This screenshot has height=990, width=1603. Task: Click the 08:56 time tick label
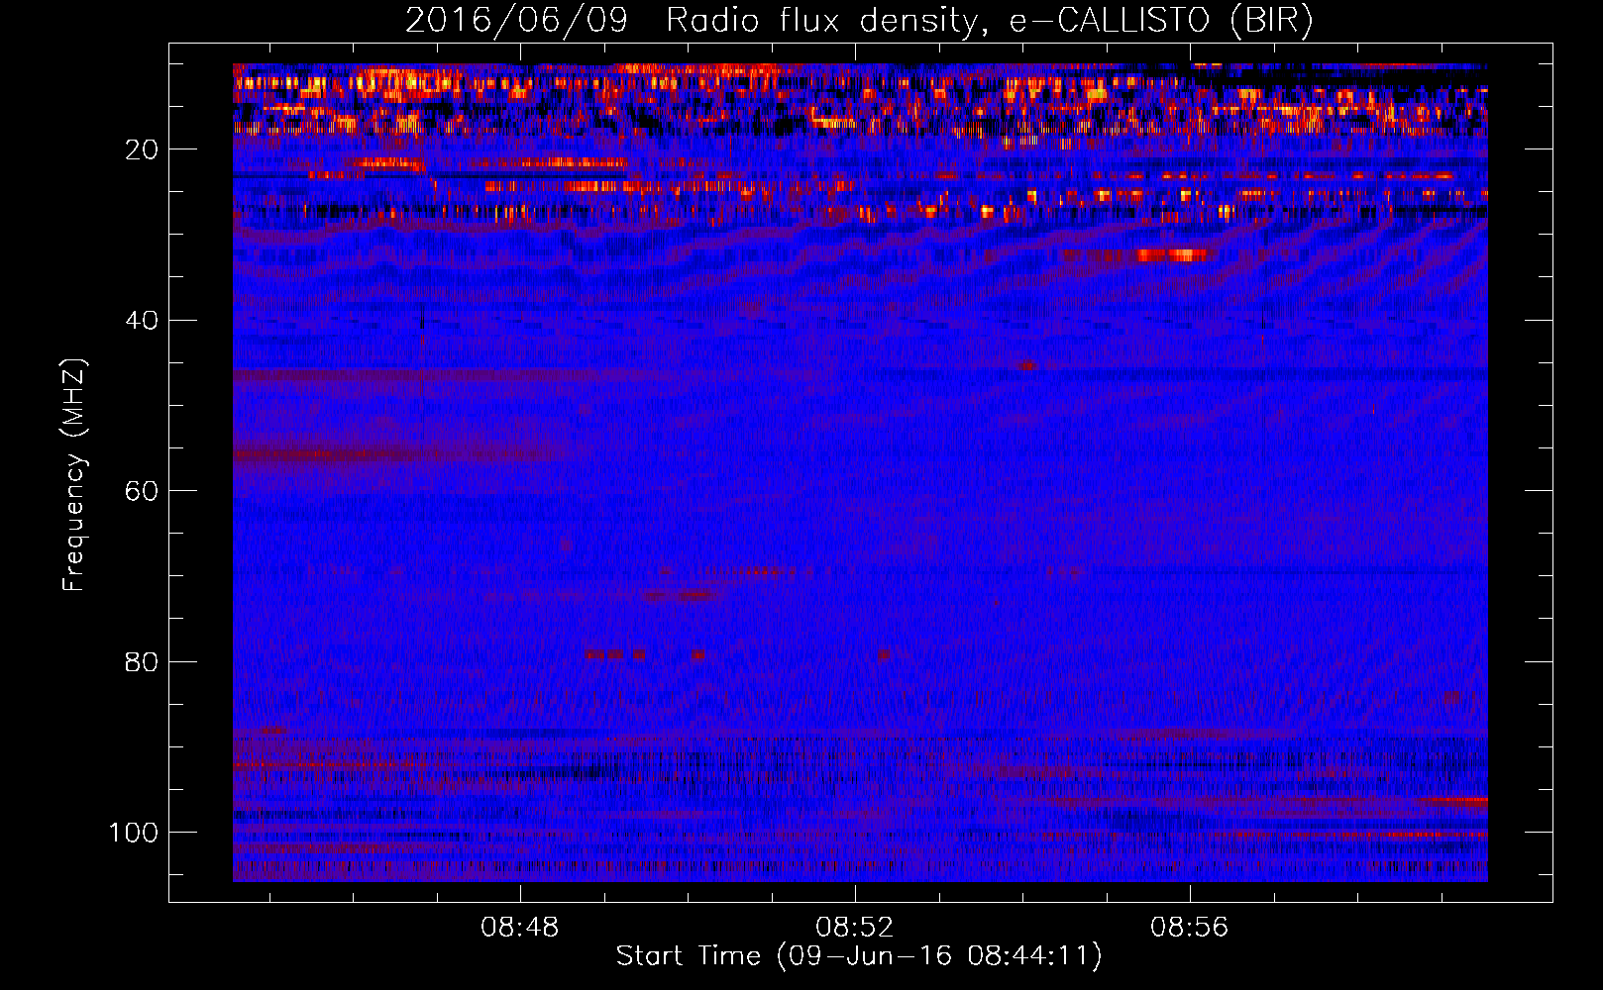pos(1189,928)
